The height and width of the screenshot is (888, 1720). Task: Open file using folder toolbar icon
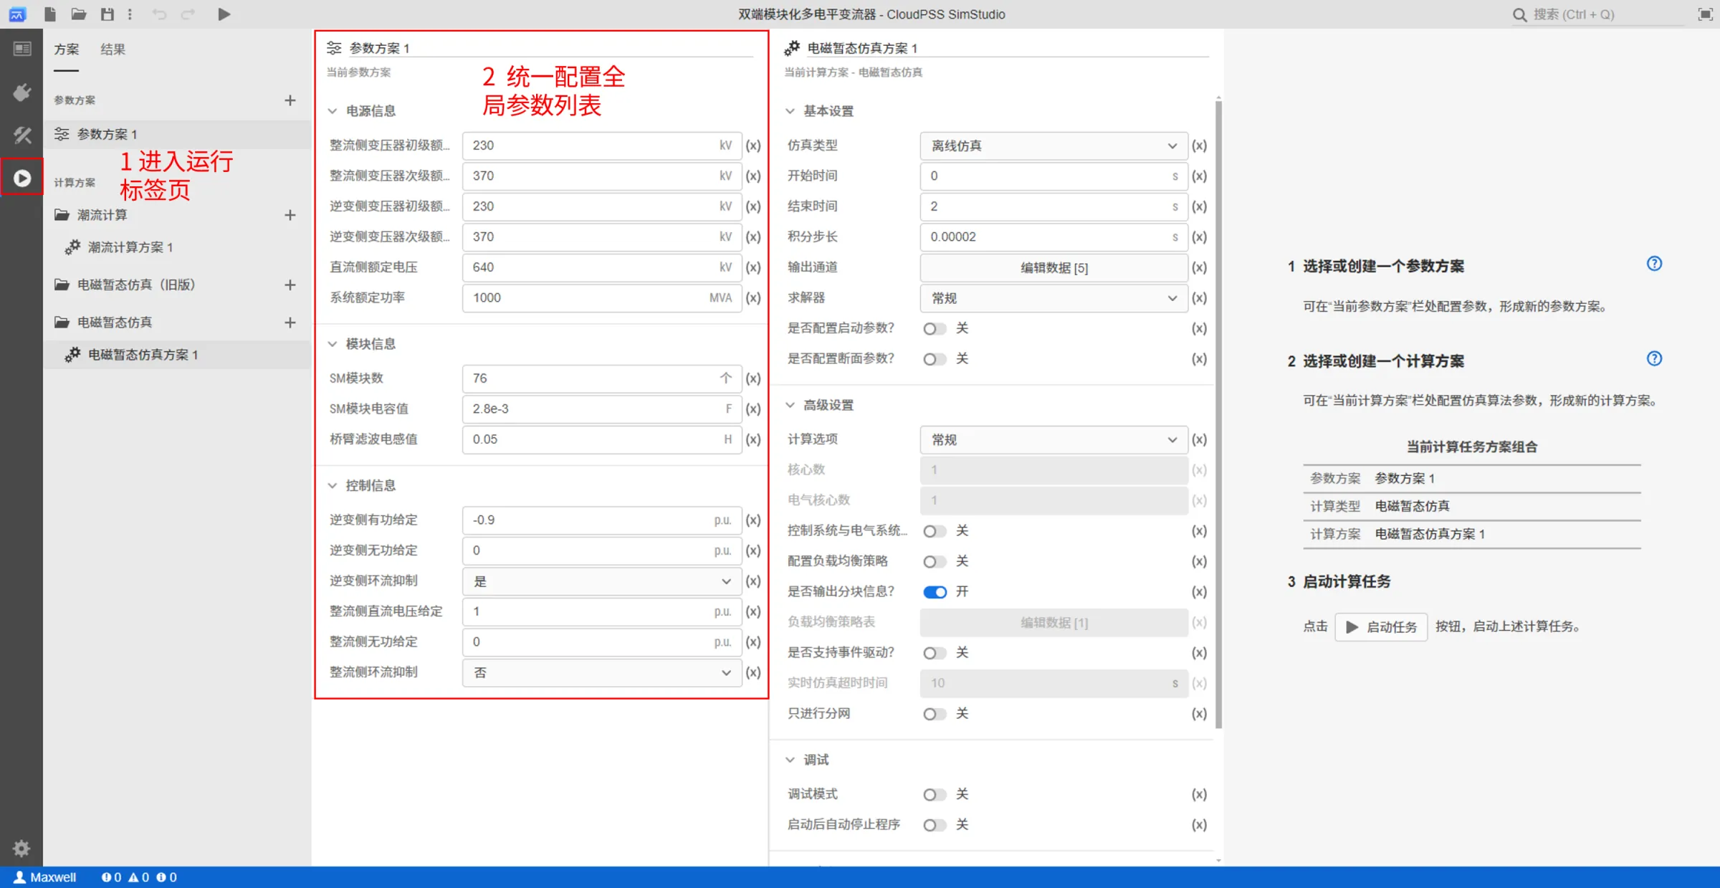pos(79,14)
